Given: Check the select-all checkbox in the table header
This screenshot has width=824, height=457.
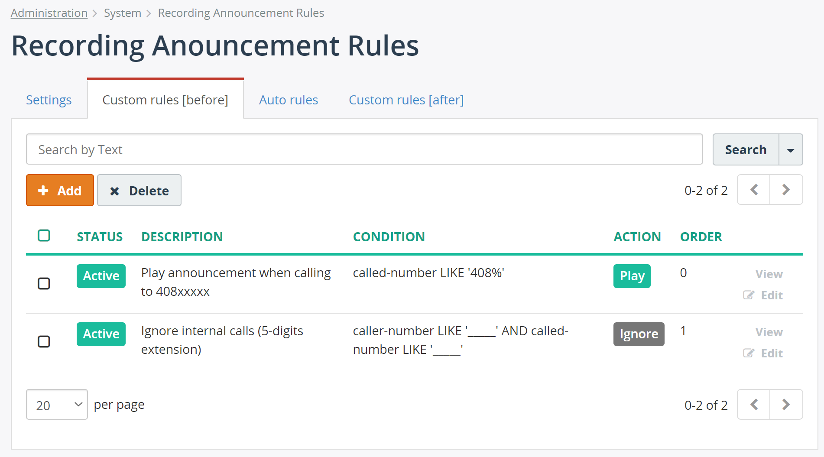Looking at the screenshot, I should (x=44, y=235).
